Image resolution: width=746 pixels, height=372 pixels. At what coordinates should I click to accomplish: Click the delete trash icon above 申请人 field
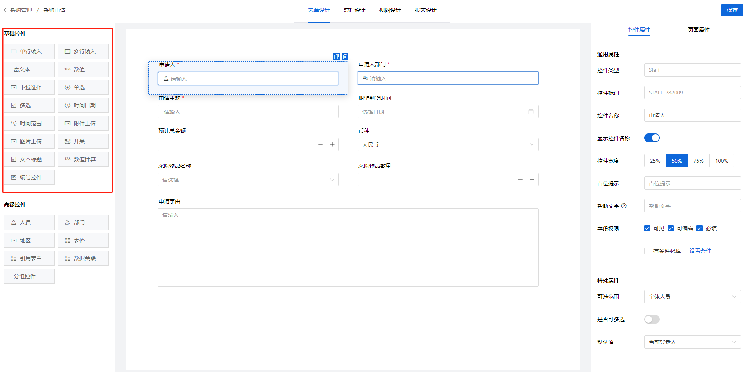pos(345,57)
